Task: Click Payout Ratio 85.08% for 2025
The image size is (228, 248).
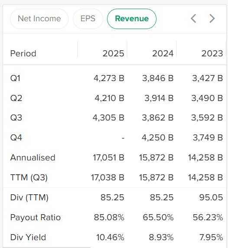Action: point(109,217)
